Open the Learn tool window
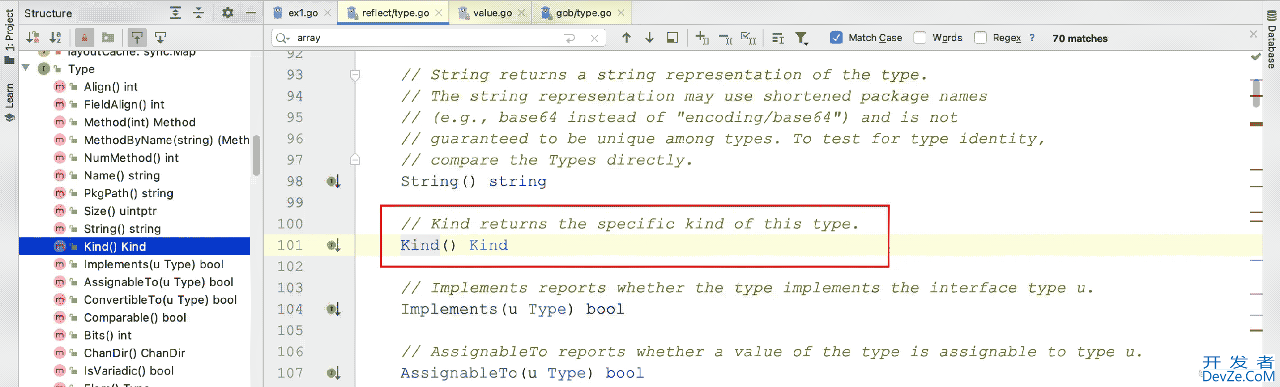Image resolution: width=1280 pixels, height=387 pixels. 9,102
